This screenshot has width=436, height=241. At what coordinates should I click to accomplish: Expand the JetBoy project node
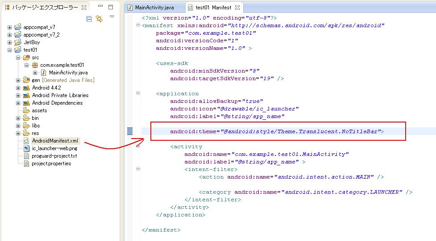9,42
